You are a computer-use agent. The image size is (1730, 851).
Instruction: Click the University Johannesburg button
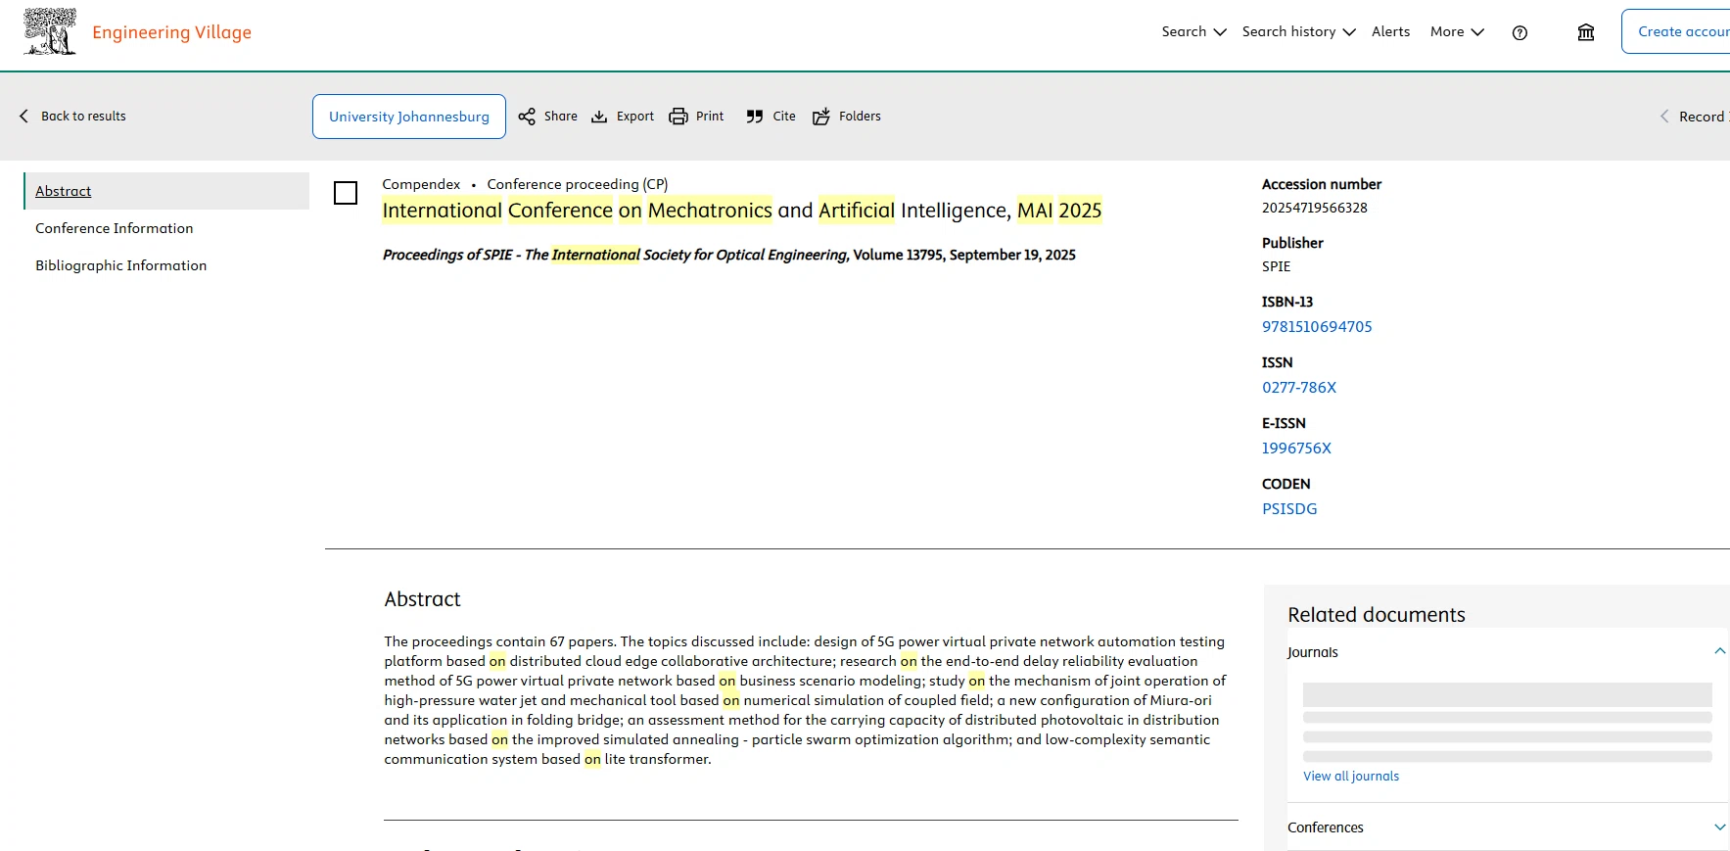click(409, 117)
